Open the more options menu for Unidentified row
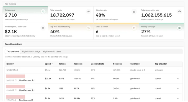This screenshot has width=188, height=102. point(177,70)
